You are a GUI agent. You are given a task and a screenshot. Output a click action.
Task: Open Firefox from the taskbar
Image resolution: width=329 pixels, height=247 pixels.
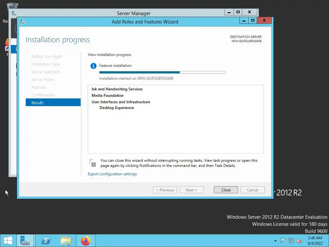[85, 241]
